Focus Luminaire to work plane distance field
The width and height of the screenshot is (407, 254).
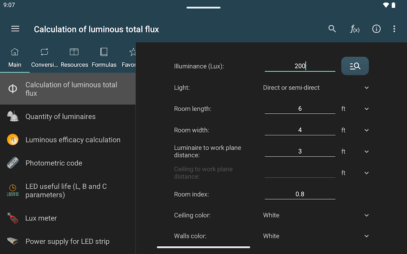point(300,151)
